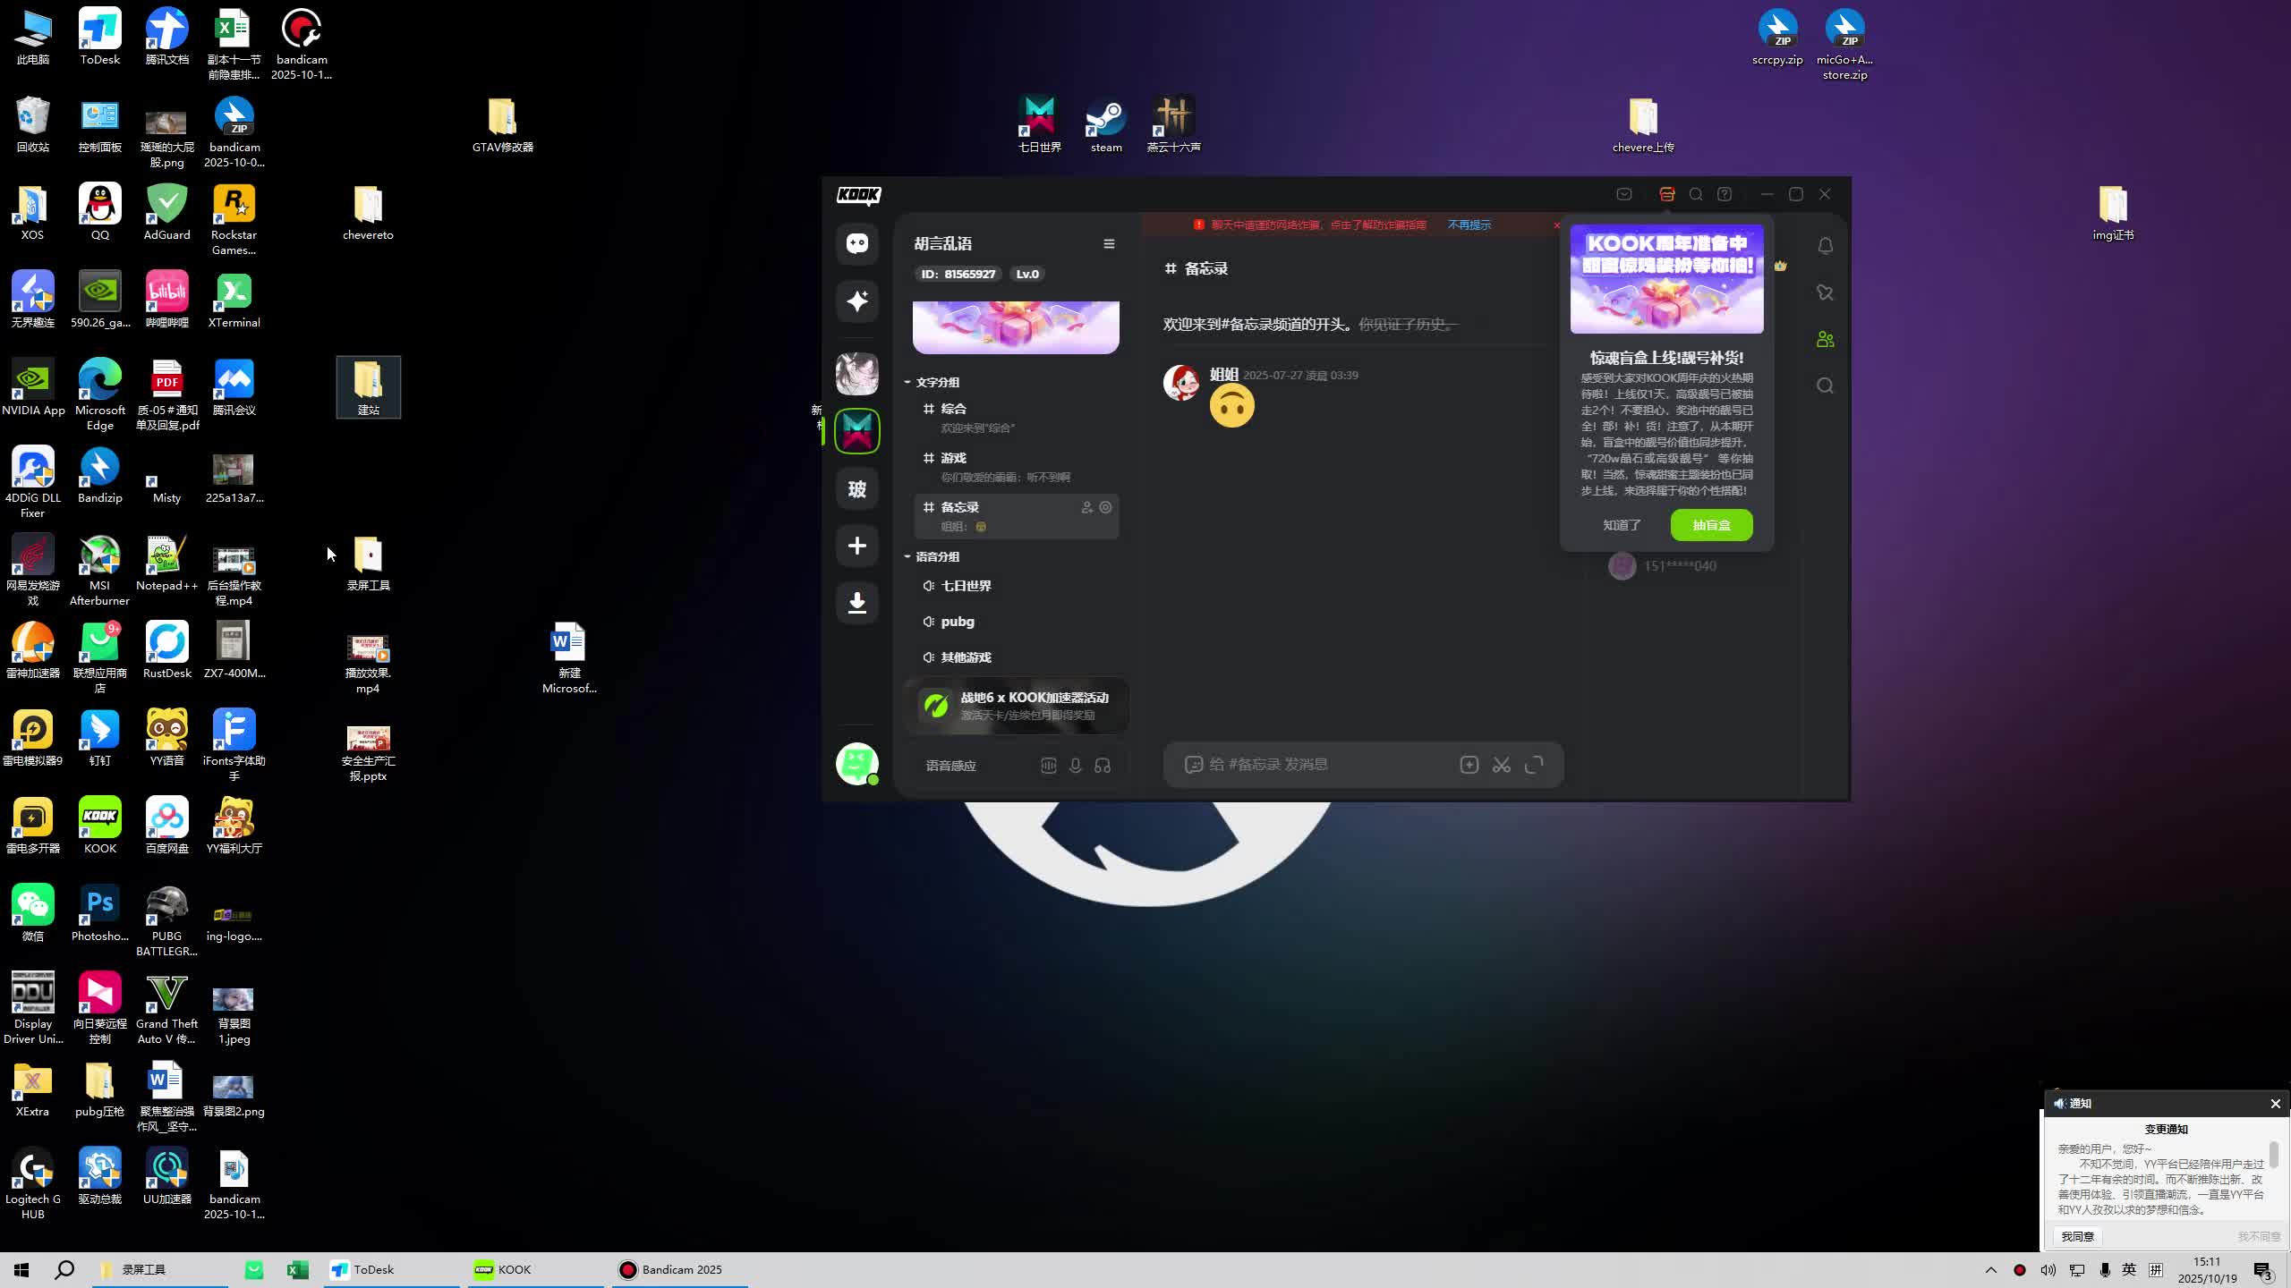This screenshot has width=2291, height=1288.
Task: Click the green 抽盲盒 button
Action: click(x=1710, y=525)
